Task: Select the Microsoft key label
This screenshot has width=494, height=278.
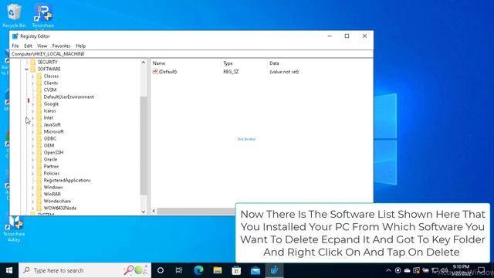Action: pos(53,132)
